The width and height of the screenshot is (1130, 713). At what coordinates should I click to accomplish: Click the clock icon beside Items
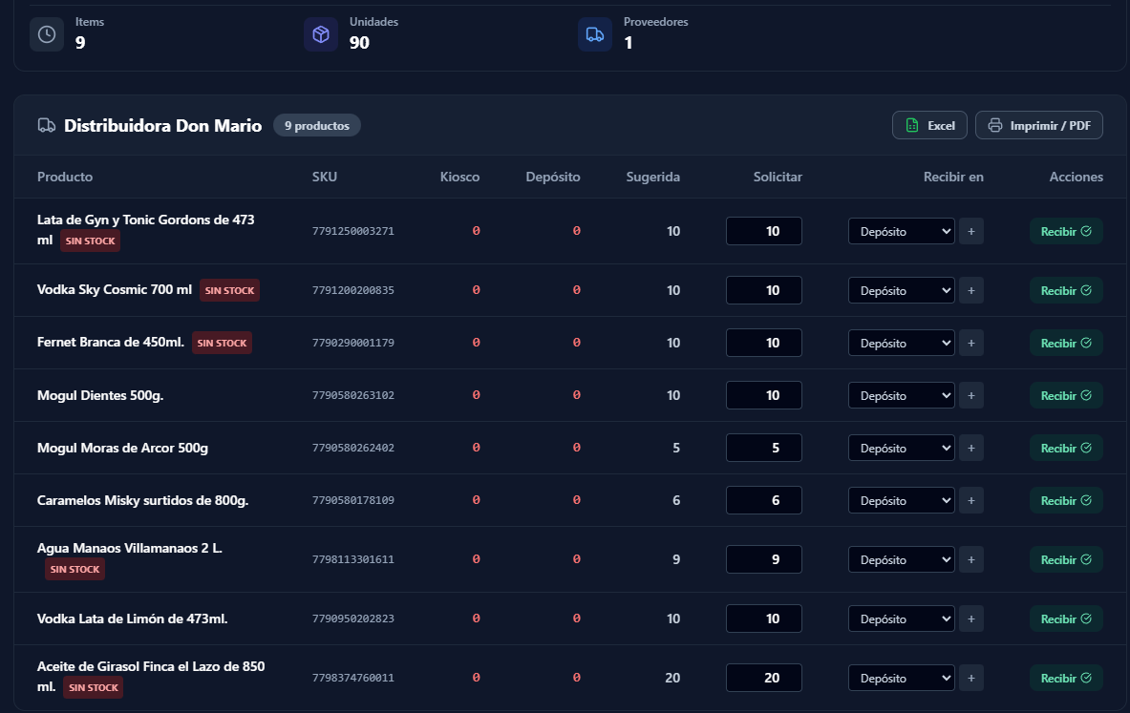point(47,34)
